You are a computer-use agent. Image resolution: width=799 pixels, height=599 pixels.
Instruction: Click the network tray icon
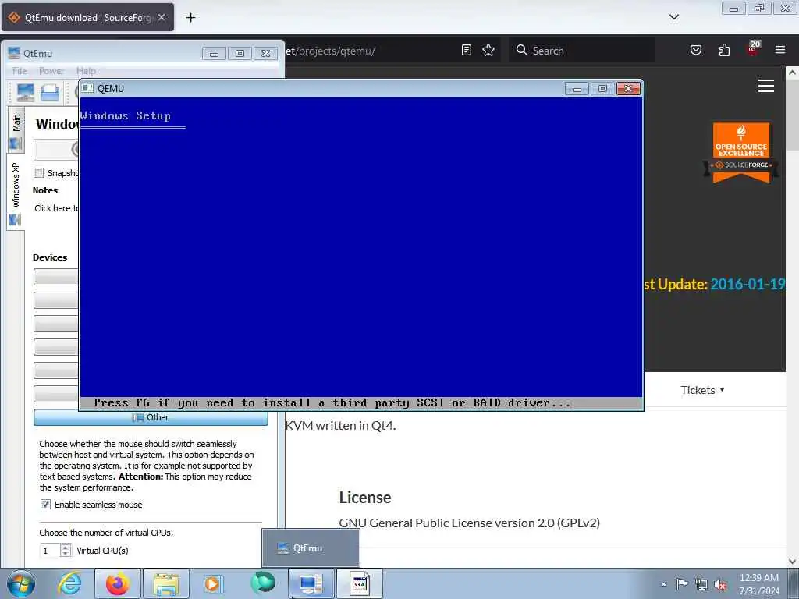tap(701, 584)
